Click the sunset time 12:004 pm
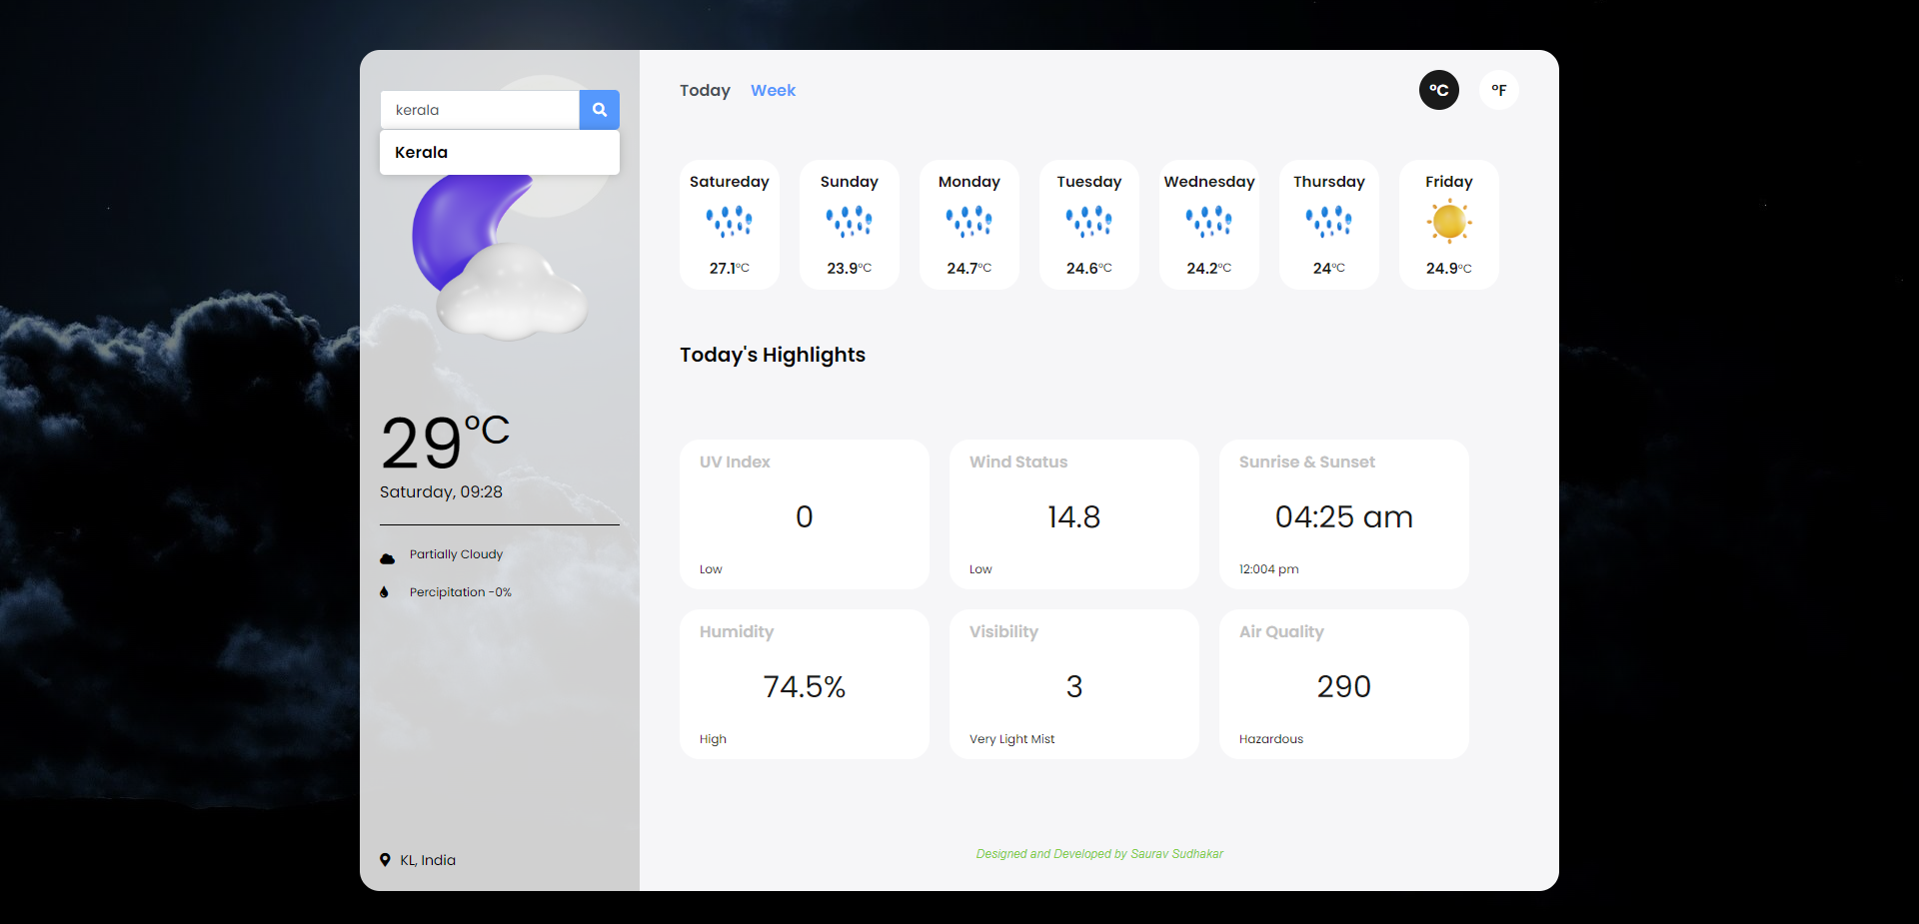 point(1269,569)
